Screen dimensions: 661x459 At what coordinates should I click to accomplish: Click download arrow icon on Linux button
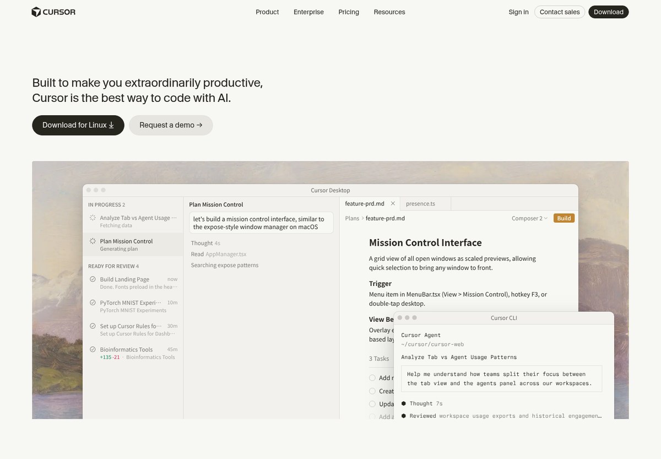coord(111,125)
